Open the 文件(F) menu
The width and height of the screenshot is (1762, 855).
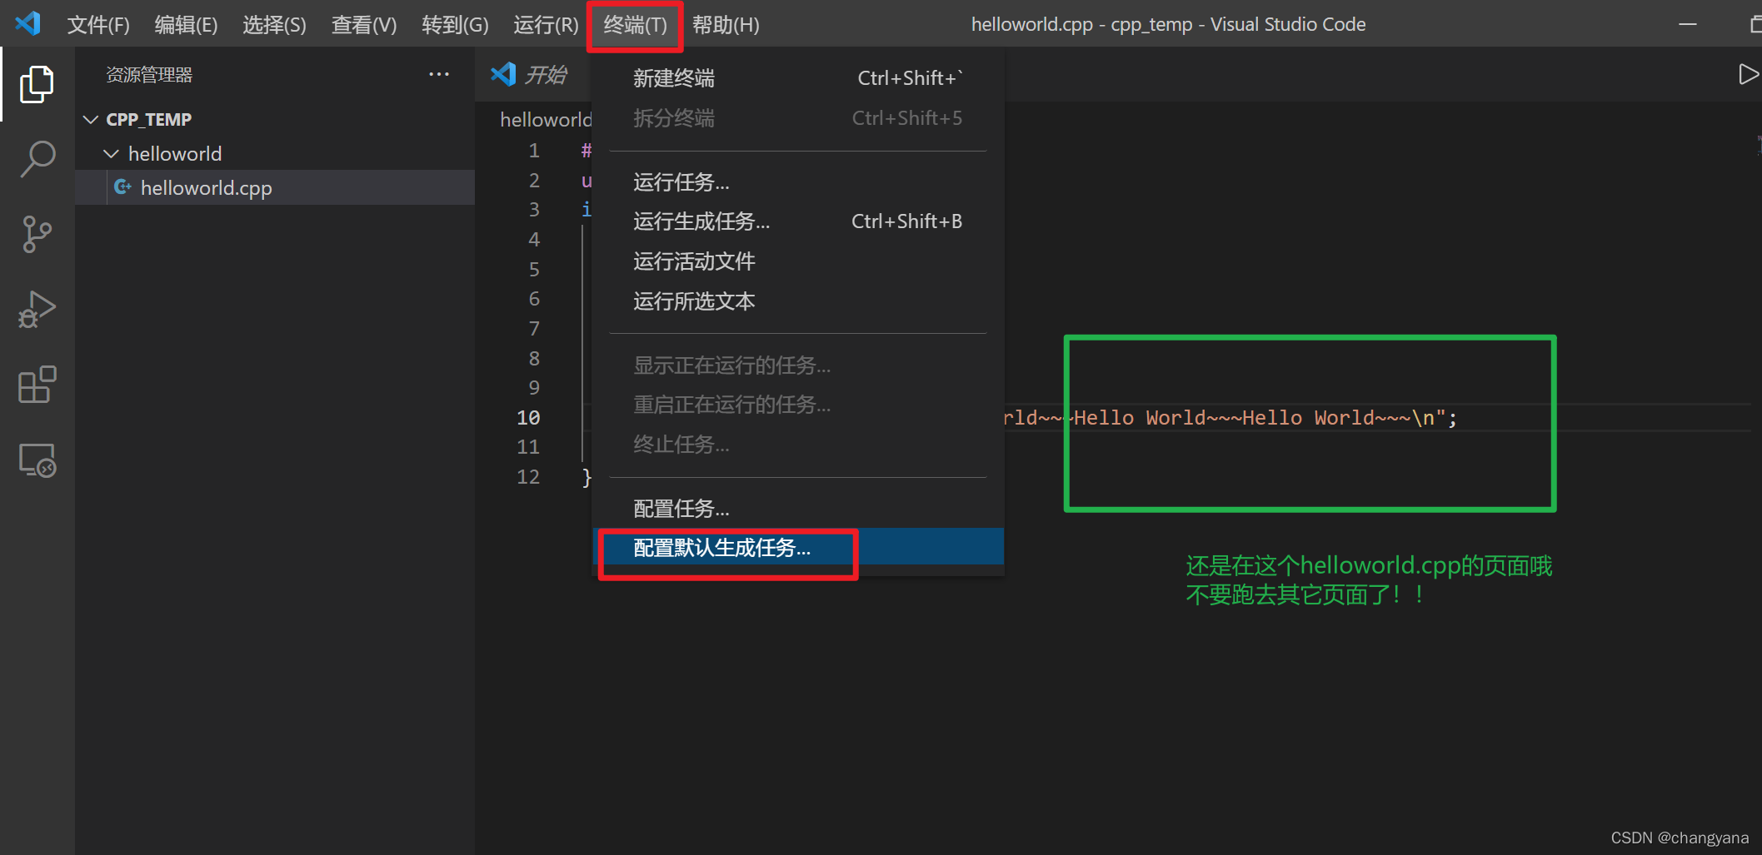98,24
